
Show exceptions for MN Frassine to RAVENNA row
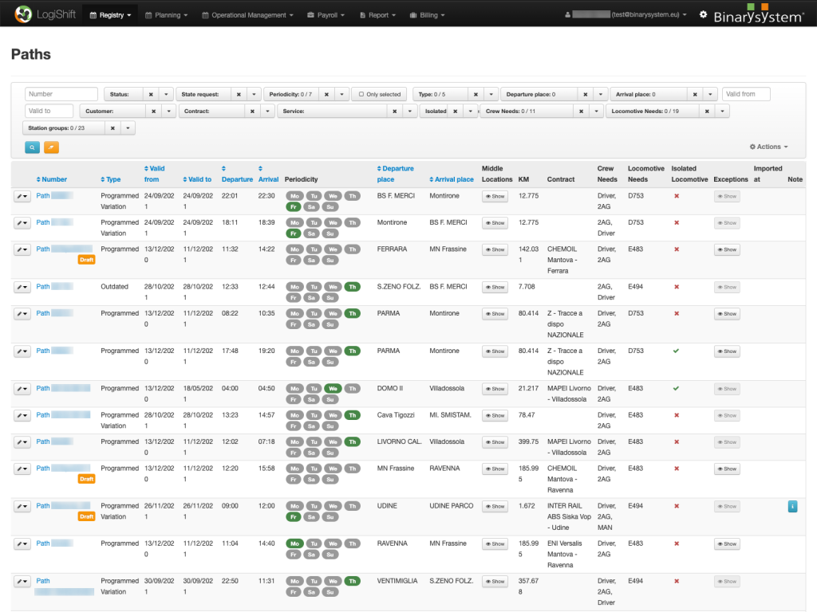coord(727,469)
